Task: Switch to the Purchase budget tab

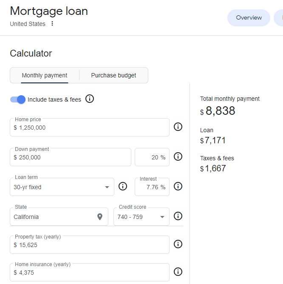Action: click(x=113, y=75)
